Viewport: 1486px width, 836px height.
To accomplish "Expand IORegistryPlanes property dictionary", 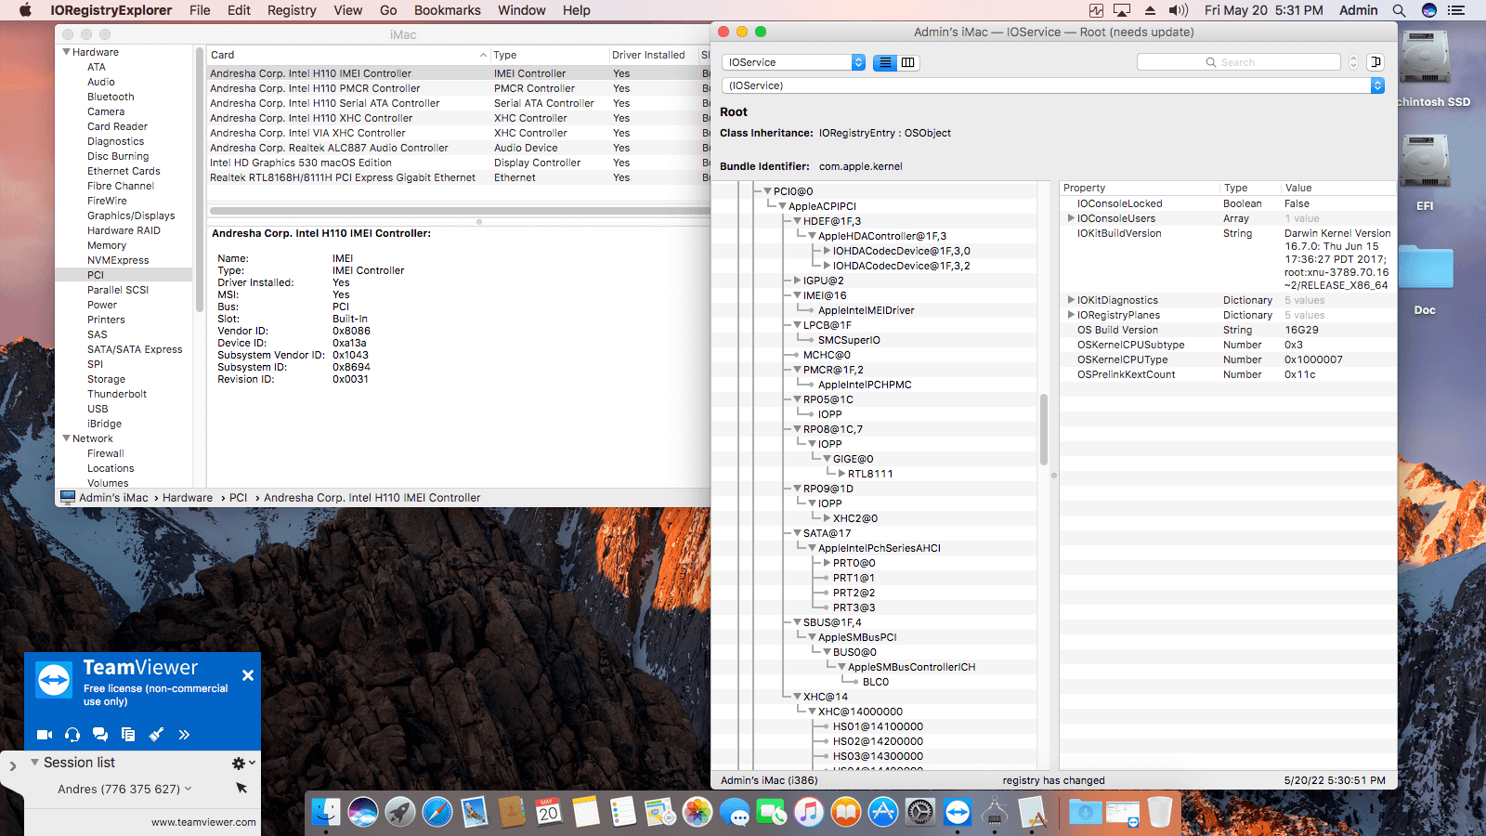I will [x=1071, y=315].
